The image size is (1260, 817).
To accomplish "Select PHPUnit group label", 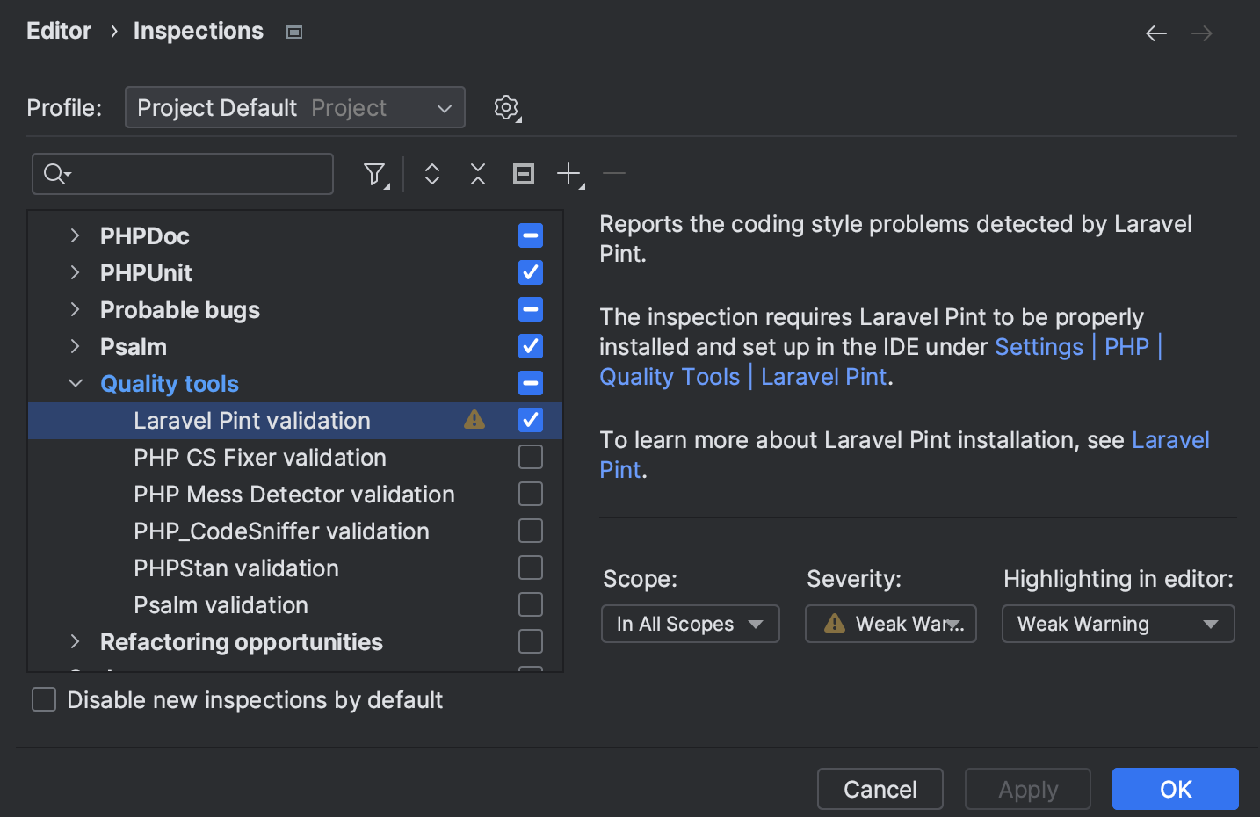I will click(x=146, y=273).
